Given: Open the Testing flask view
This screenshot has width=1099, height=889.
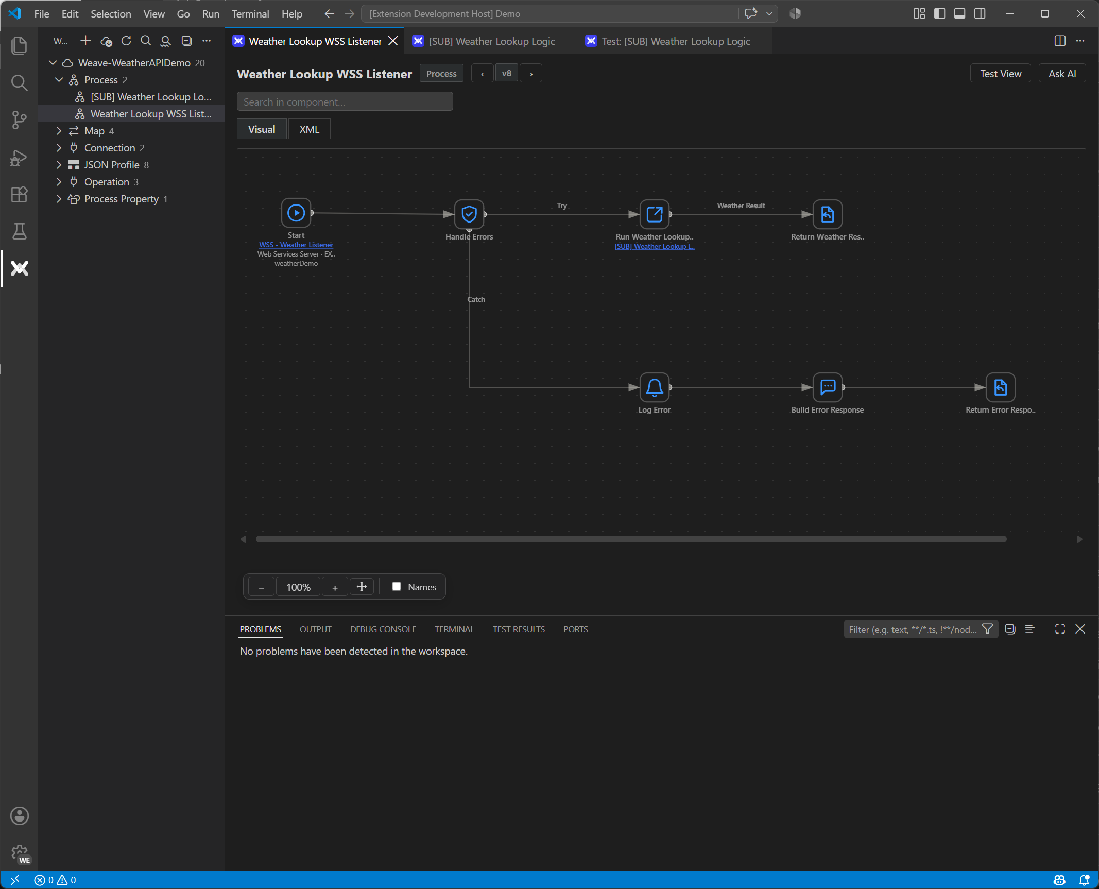Looking at the screenshot, I should pyautogui.click(x=19, y=231).
